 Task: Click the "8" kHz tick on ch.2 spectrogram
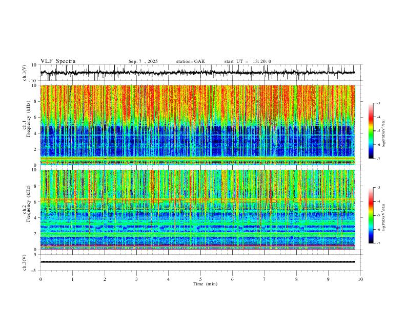click(35, 186)
